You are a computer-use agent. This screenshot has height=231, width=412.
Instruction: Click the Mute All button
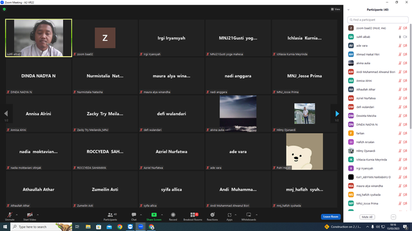click(367, 217)
